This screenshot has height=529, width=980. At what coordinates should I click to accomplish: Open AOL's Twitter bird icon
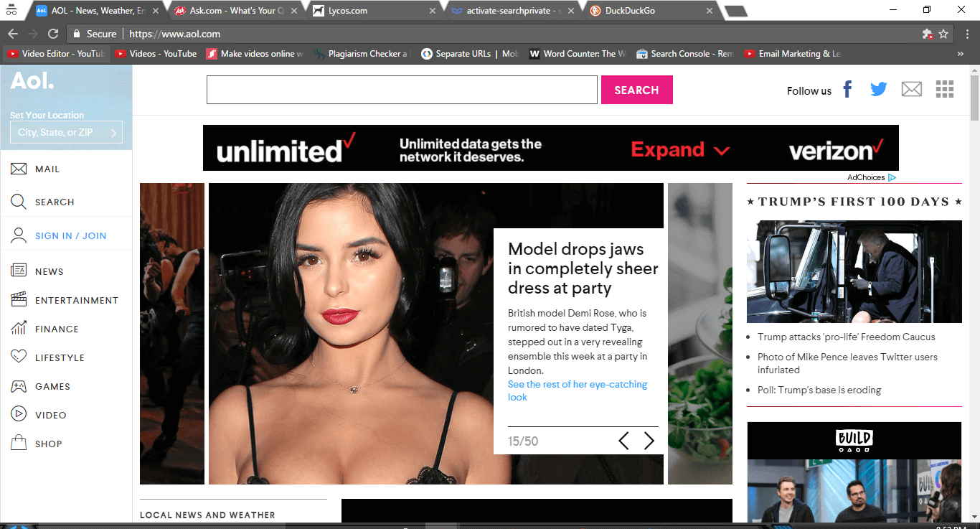[x=878, y=90]
